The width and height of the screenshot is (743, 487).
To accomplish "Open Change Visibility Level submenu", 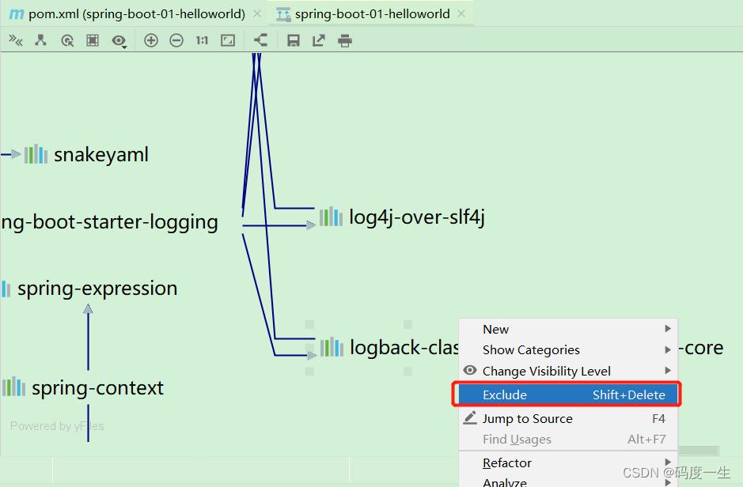I will click(x=568, y=371).
